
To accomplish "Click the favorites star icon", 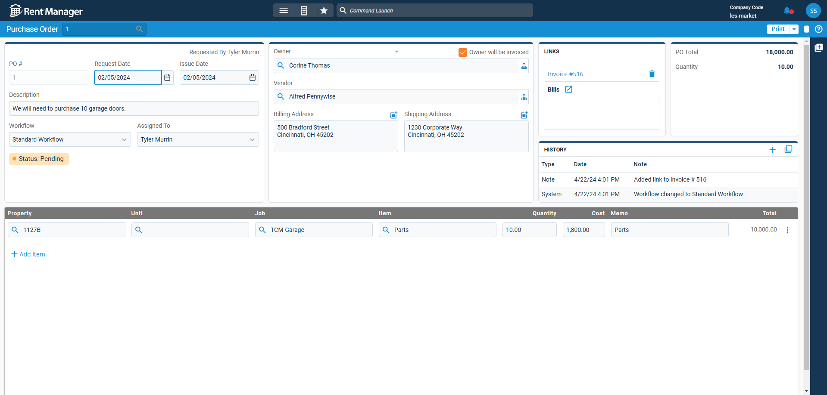I will (x=324, y=10).
